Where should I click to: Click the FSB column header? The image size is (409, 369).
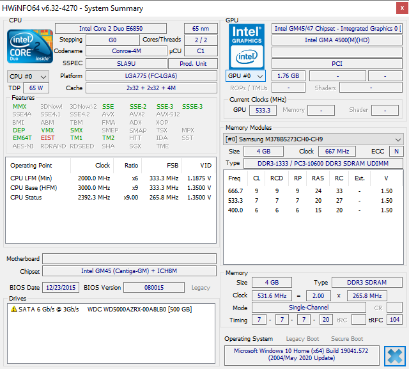tap(162, 166)
